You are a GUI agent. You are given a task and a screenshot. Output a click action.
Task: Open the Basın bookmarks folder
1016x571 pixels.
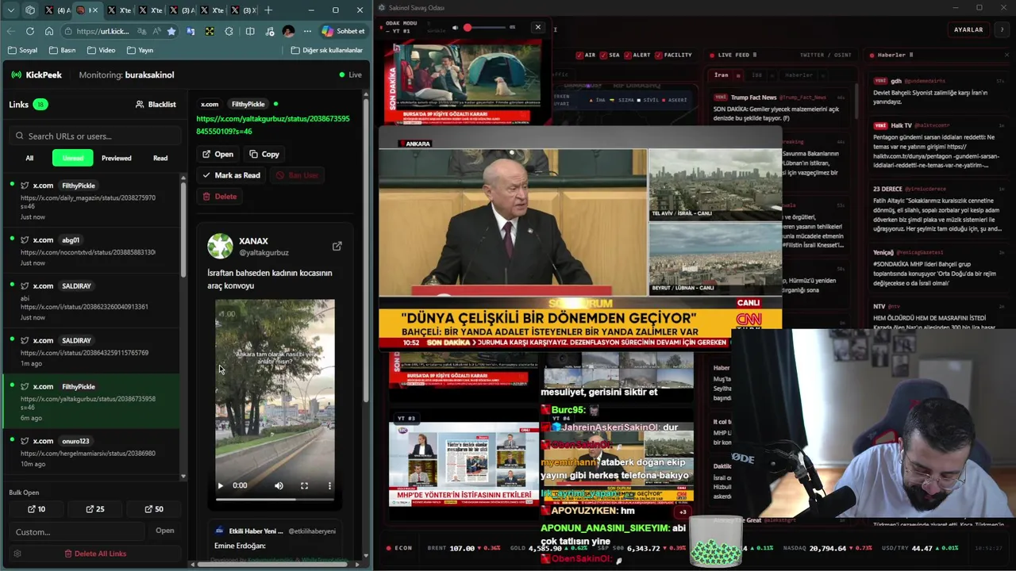(62, 50)
